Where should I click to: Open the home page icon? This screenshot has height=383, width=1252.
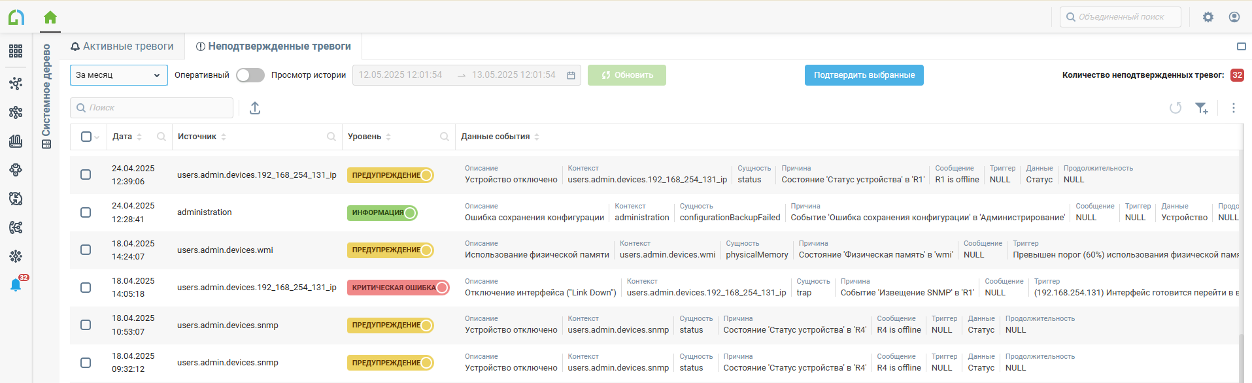click(50, 18)
